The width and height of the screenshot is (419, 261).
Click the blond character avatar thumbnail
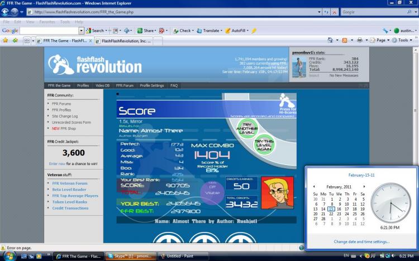click(277, 192)
